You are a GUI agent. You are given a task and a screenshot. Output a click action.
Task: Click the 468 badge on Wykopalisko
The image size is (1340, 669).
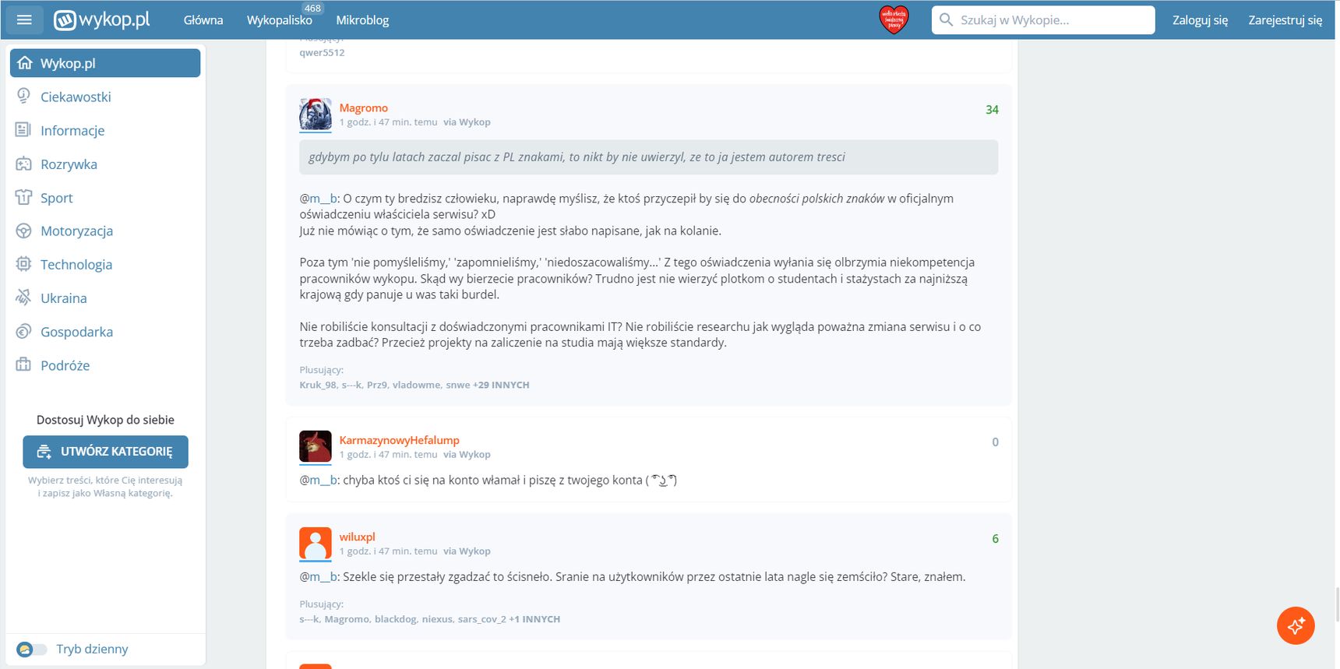(x=312, y=8)
